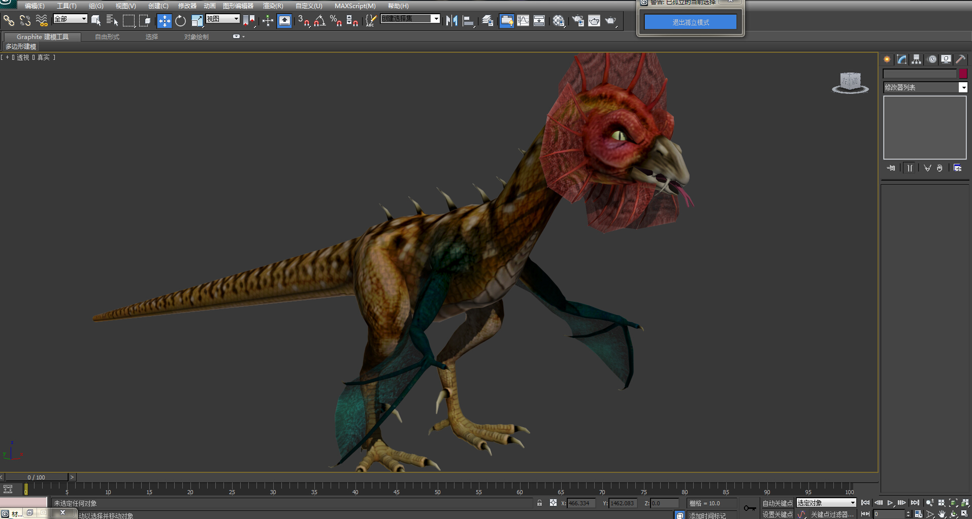Viewport: 972px width, 519px height.
Task: Toggle window/crossing selection mode
Action: [145, 20]
